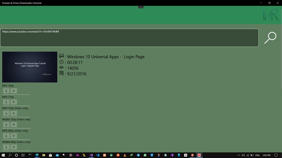Screen dimensions: 282x158
Task: Download MP4 720p (Video only)
Action: [6, 113]
